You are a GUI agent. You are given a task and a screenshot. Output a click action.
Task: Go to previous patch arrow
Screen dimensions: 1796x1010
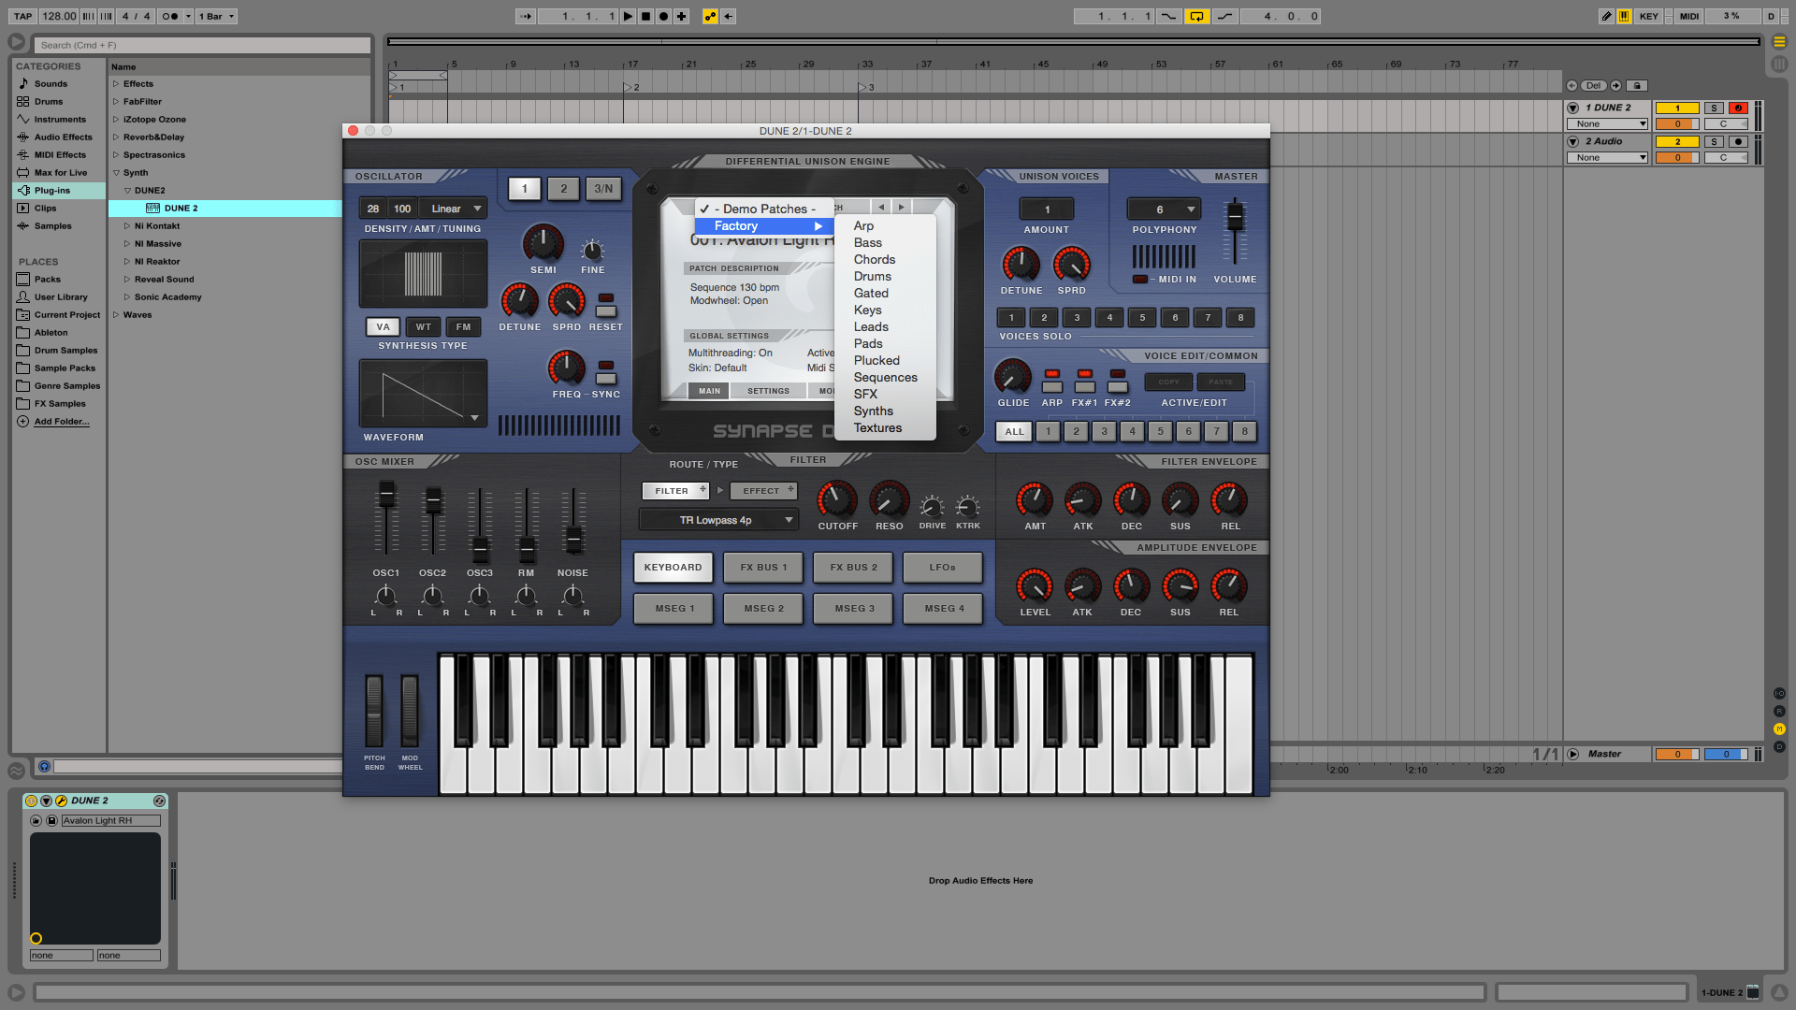click(x=881, y=208)
